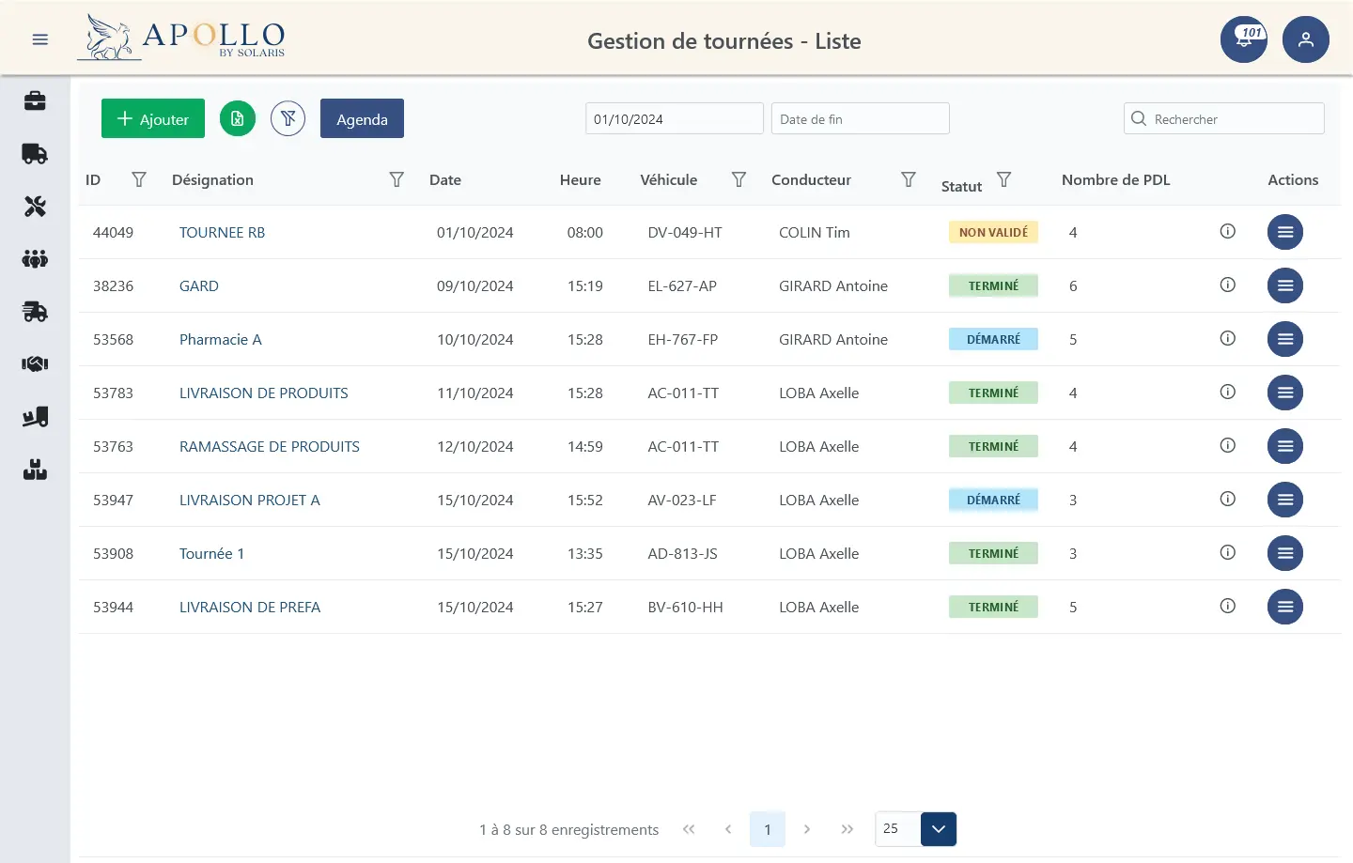This screenshot has width=1353, height=863.
Task: Open actions menu for Tournée 1
Action: 1285,553
